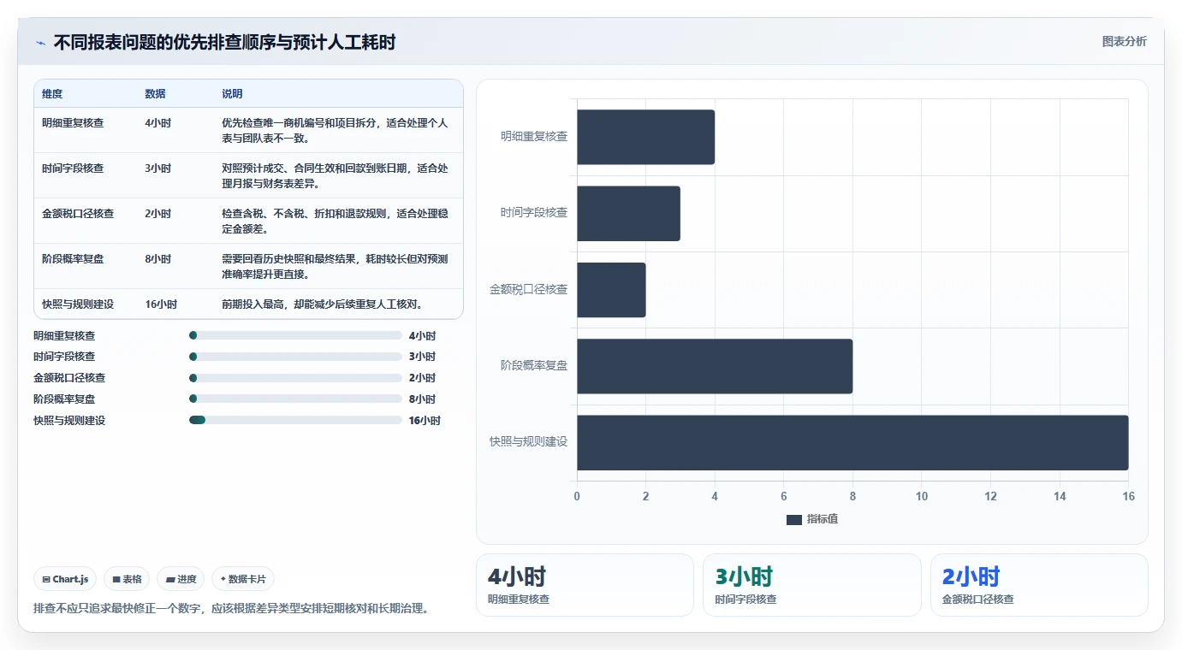Click x-axis tick label 8
This screenshot has height=650, width=1182.
(x=852, y=497)
